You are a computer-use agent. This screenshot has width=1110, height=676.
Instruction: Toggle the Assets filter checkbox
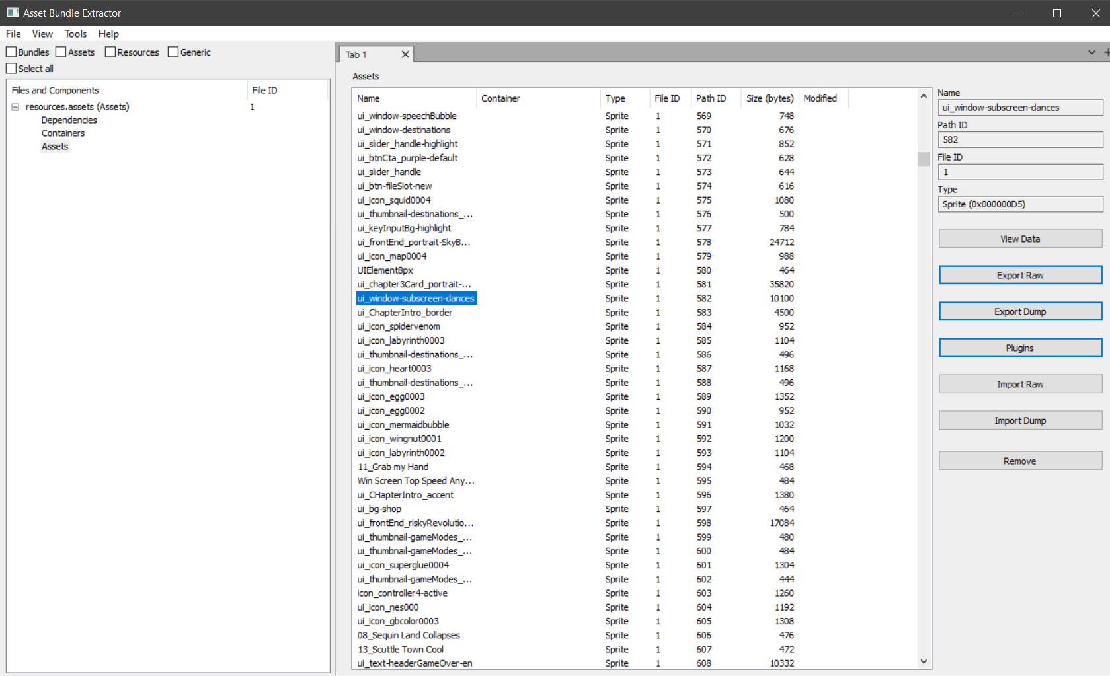61,52
